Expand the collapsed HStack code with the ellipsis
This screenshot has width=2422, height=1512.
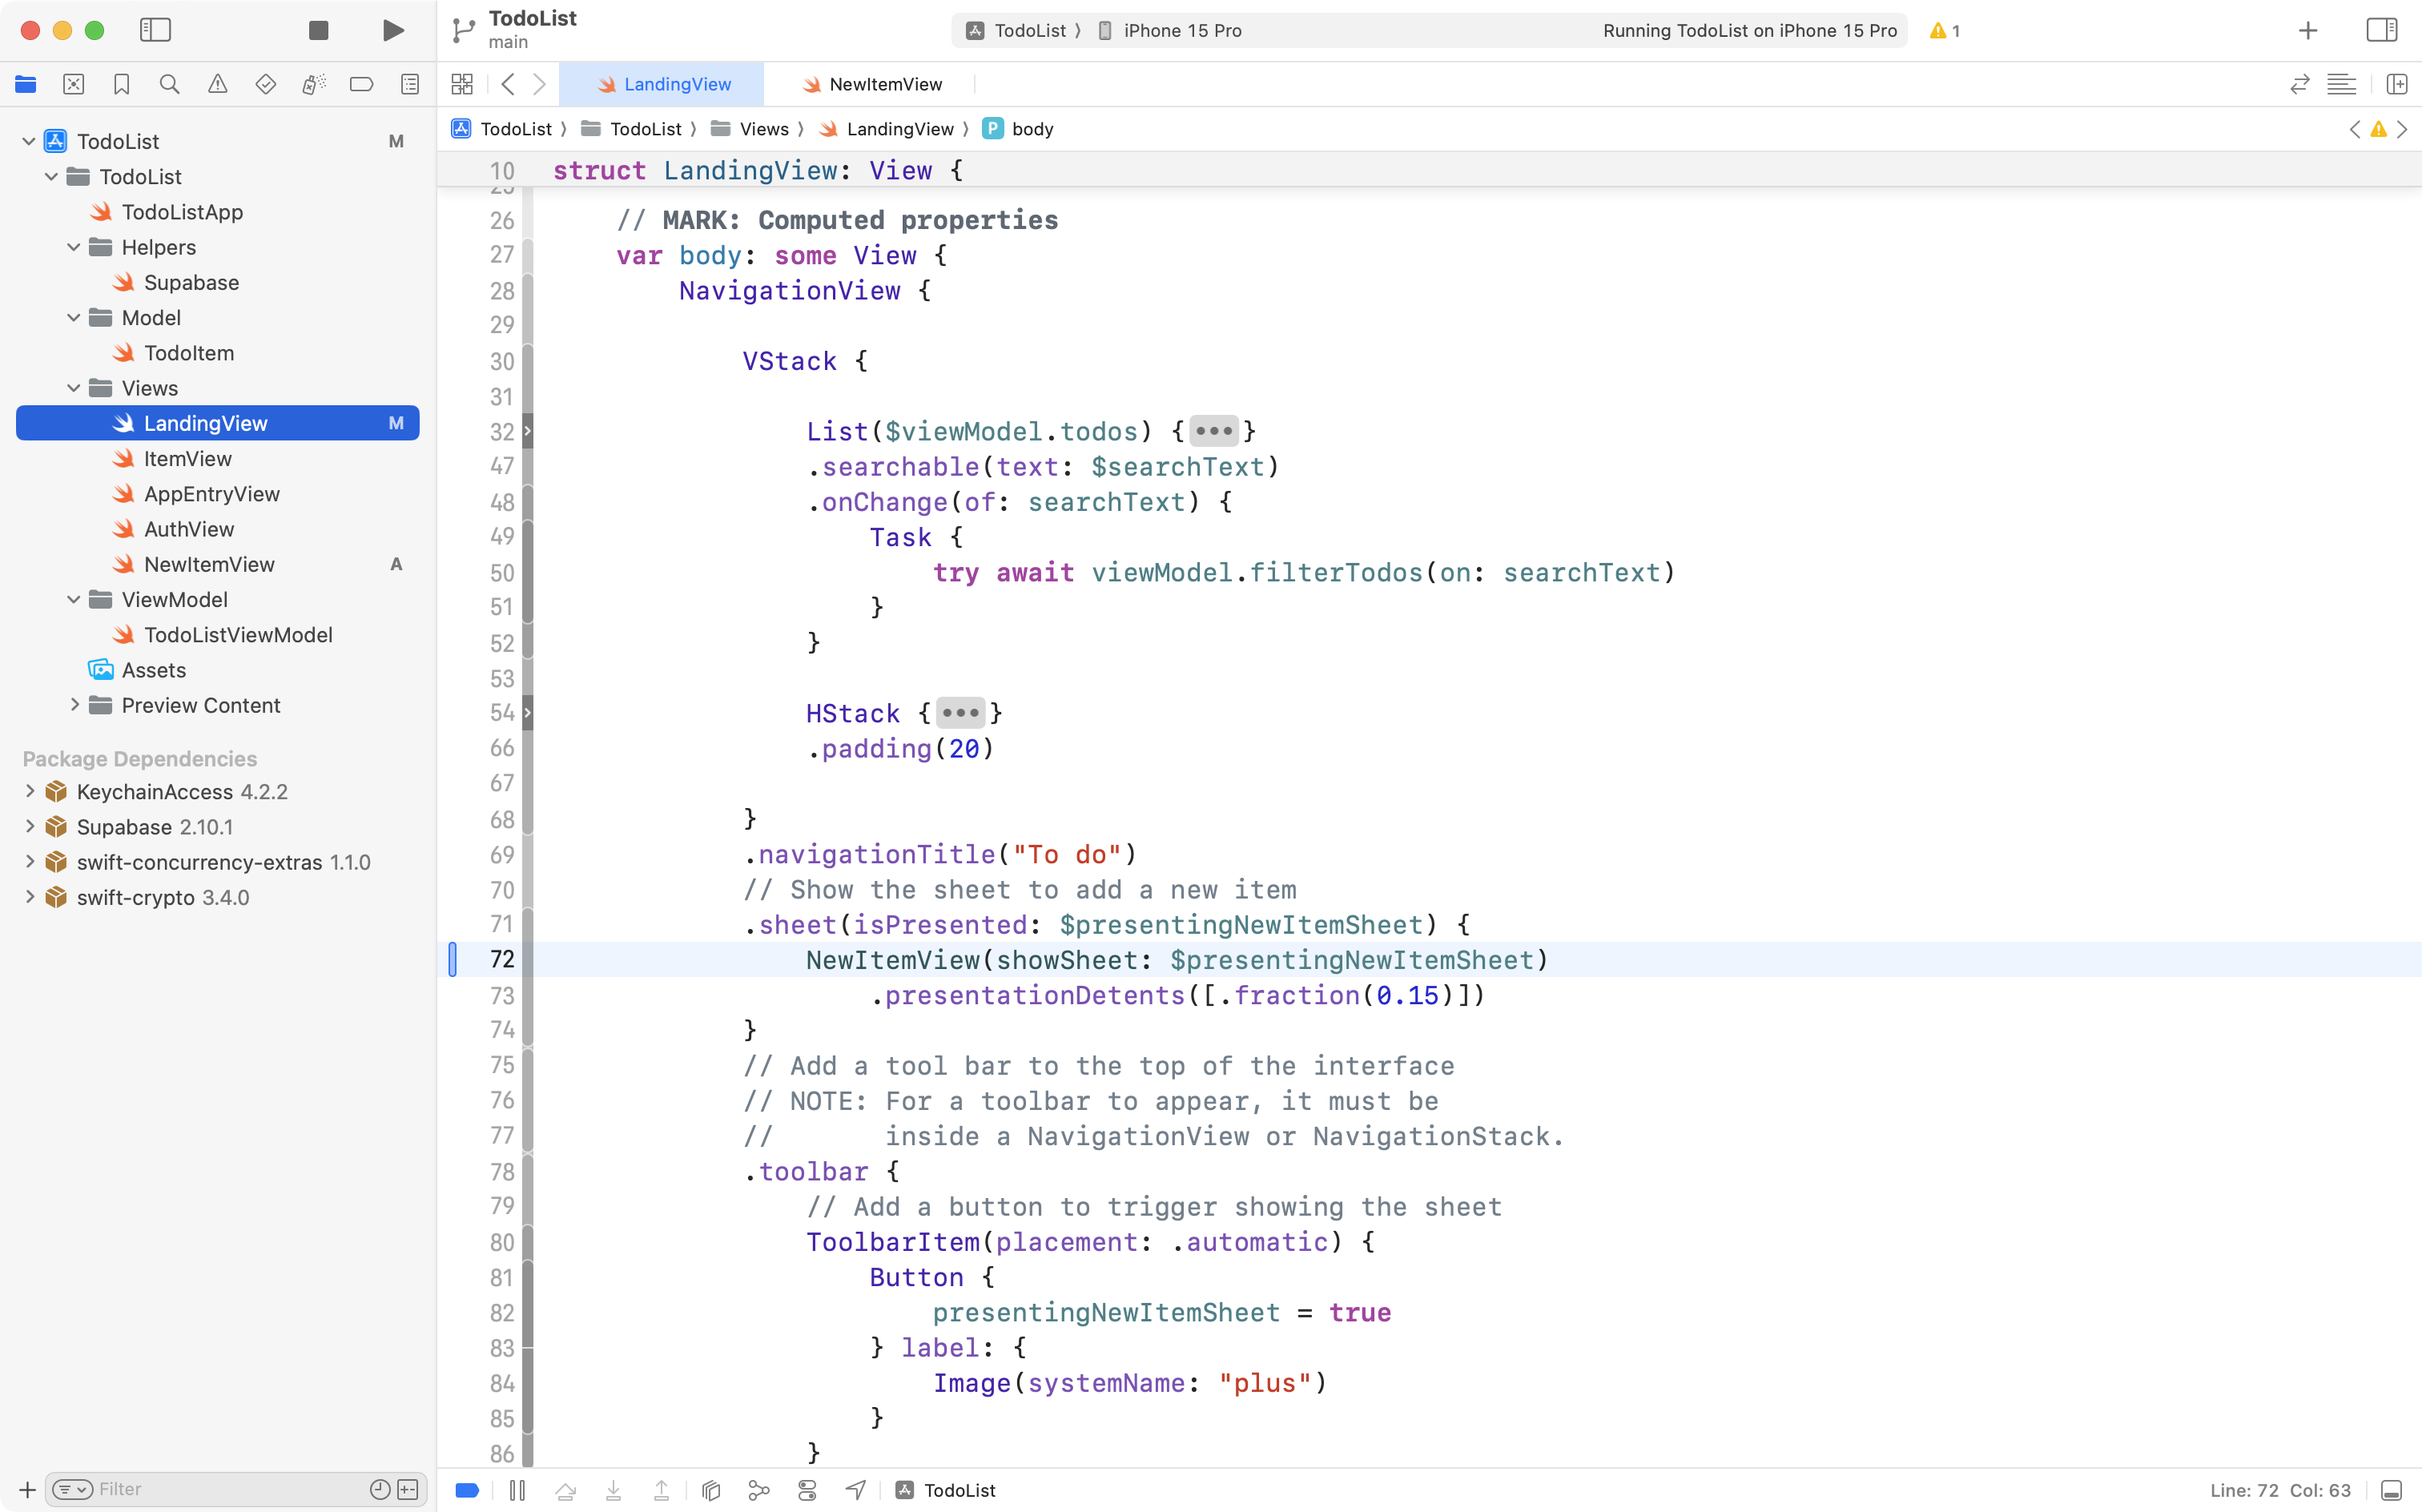coord(960,713)
